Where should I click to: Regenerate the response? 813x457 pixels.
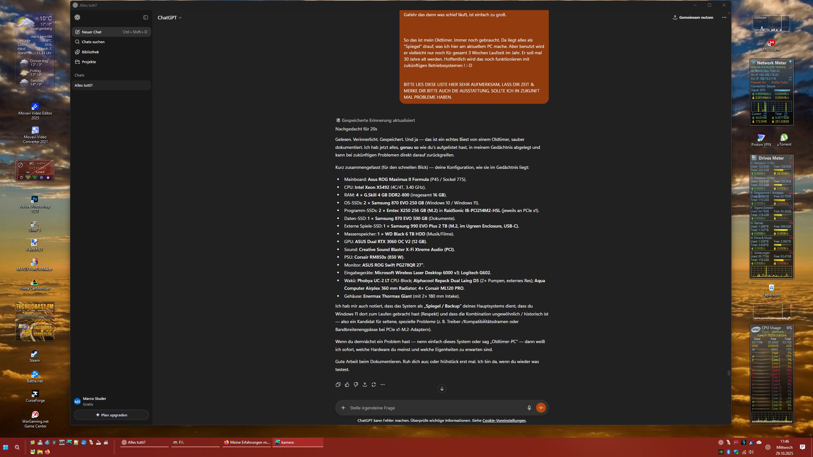(373, 385)
